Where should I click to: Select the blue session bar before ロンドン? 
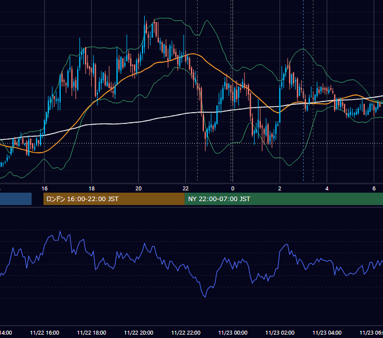[16, 199]
